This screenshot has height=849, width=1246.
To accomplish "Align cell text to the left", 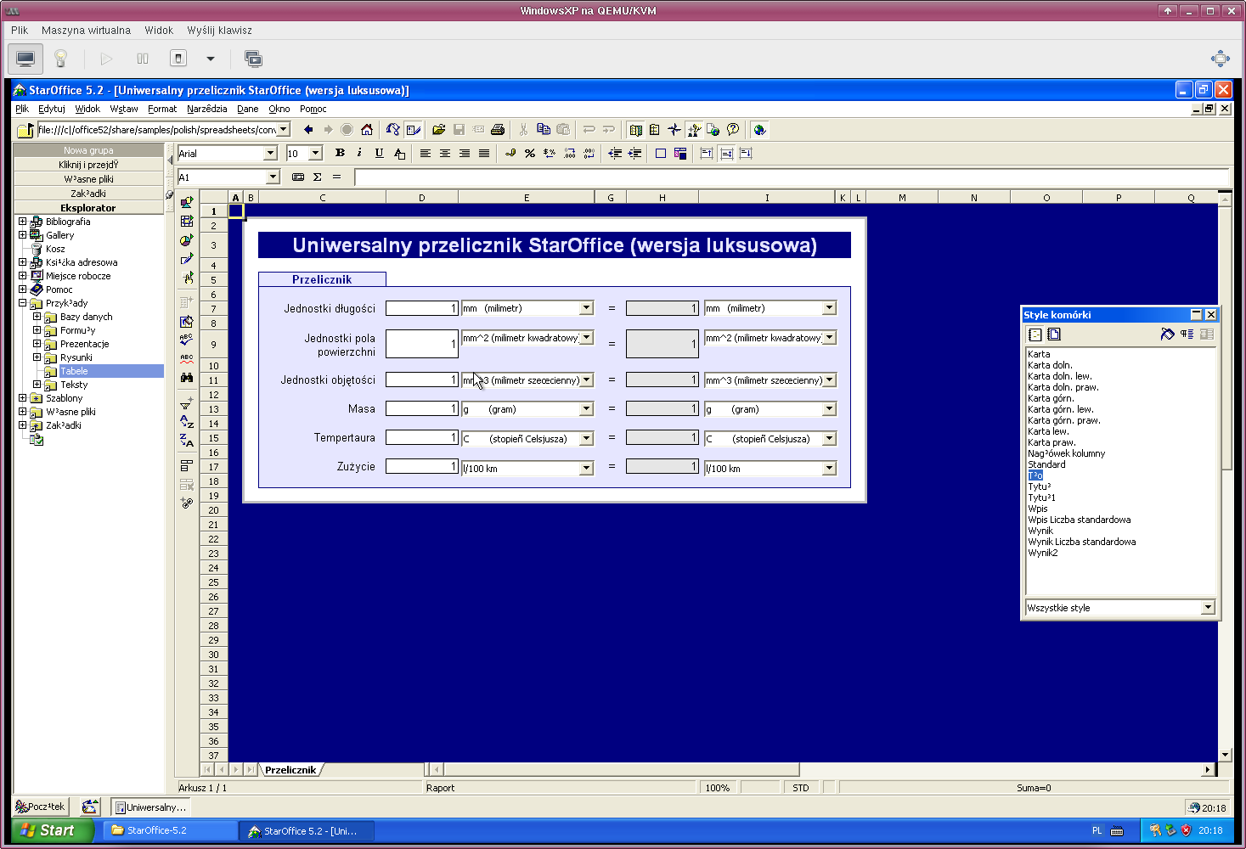I will 426,154.
